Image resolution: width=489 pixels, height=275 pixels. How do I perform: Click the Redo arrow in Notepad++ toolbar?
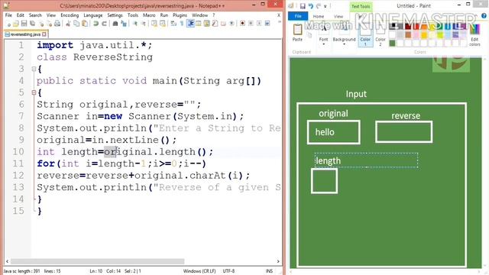[105, 24]
